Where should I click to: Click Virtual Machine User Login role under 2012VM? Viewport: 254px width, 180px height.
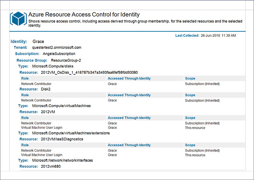click(x=42, y=127)
